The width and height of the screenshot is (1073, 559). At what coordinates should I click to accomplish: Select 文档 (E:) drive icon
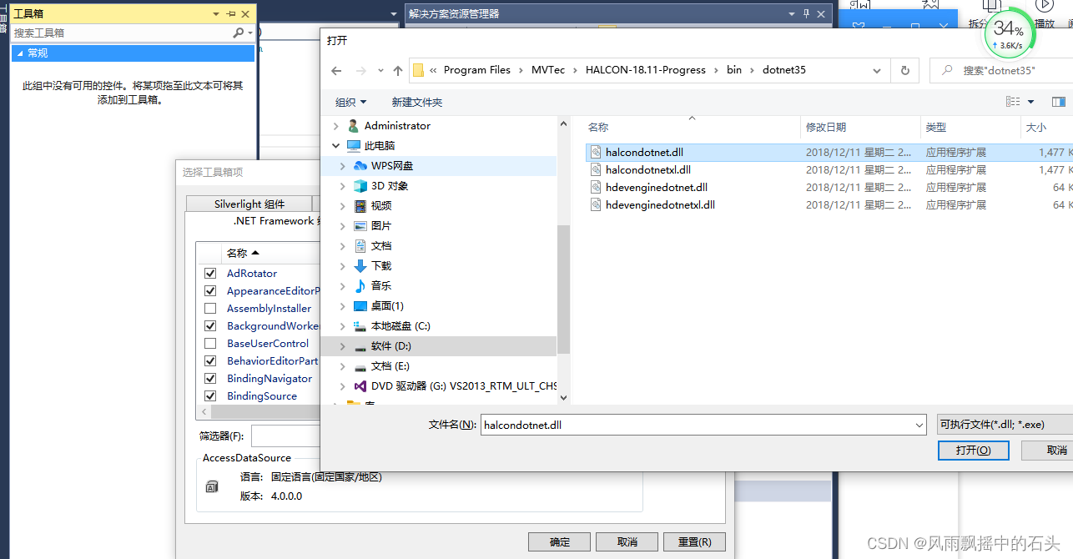[360, 366]
